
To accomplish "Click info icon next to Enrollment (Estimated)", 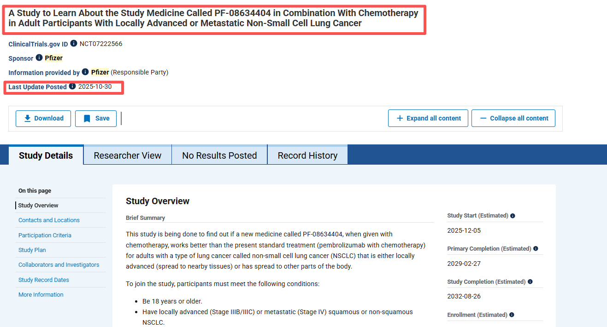I will (512, 315).
